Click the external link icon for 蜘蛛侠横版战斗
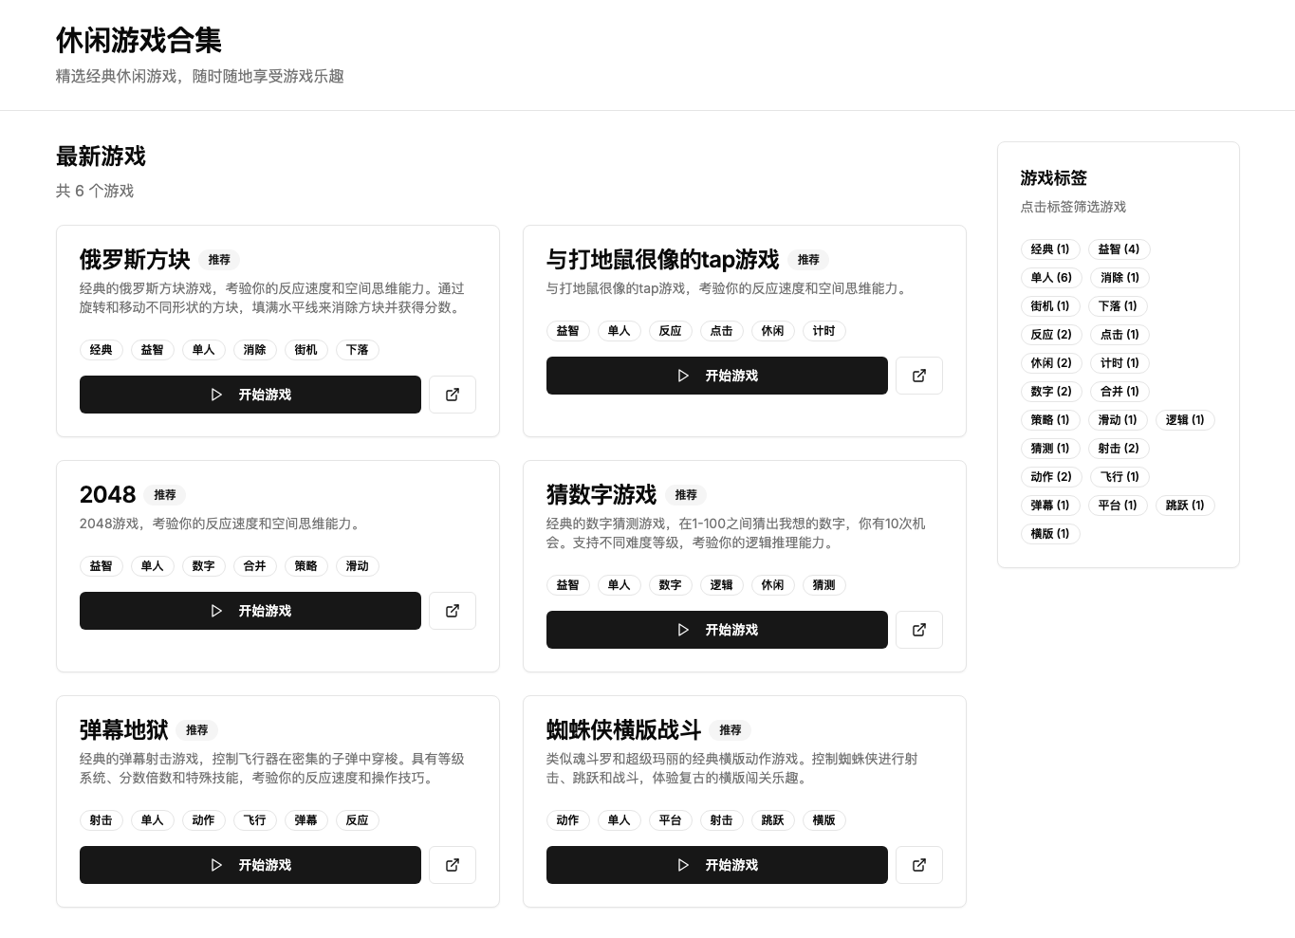Viewport: 1295px width, 938px height. pyautogui.click(x=919, y=865)
